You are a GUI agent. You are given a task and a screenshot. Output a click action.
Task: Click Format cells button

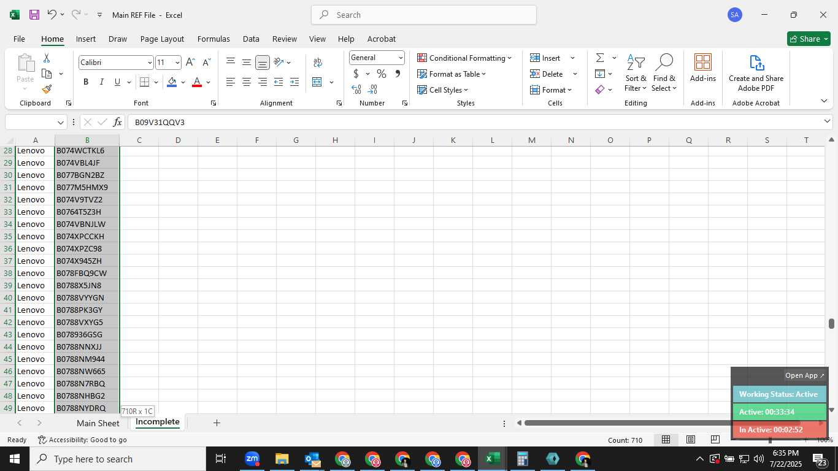(550, 90)
